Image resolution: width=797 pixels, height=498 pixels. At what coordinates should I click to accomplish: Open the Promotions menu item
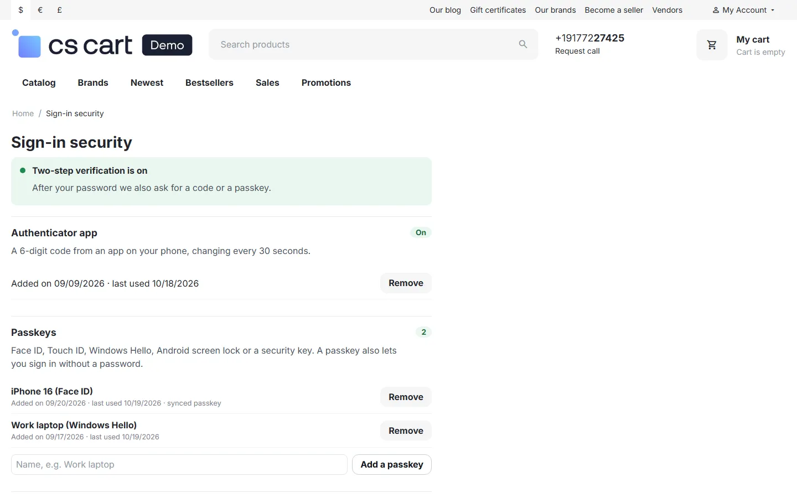(x=326, y=82)
